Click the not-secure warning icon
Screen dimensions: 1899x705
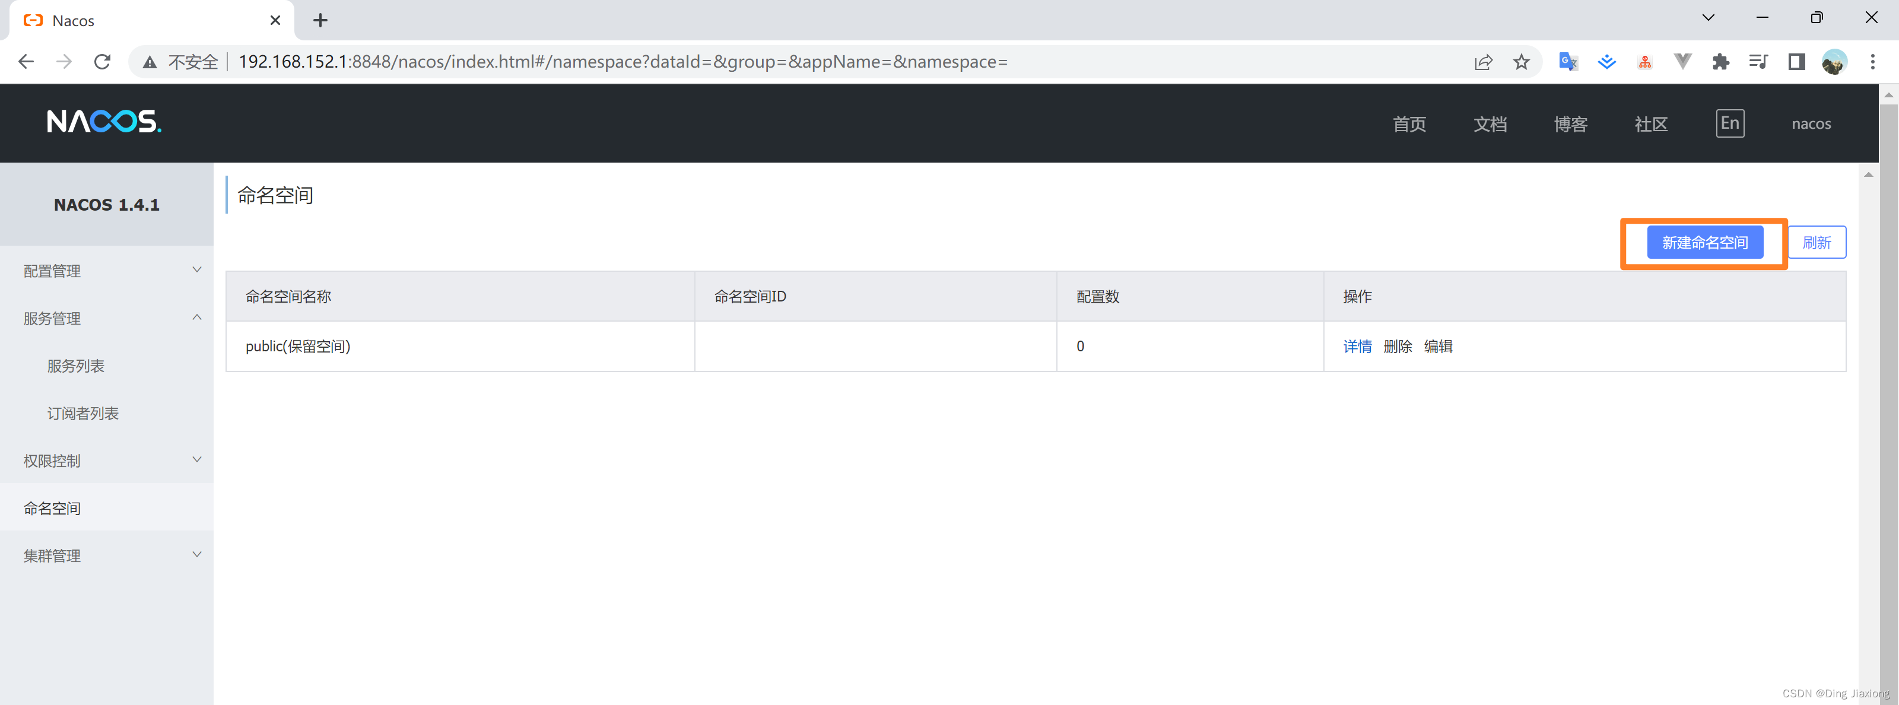(150, 63)
